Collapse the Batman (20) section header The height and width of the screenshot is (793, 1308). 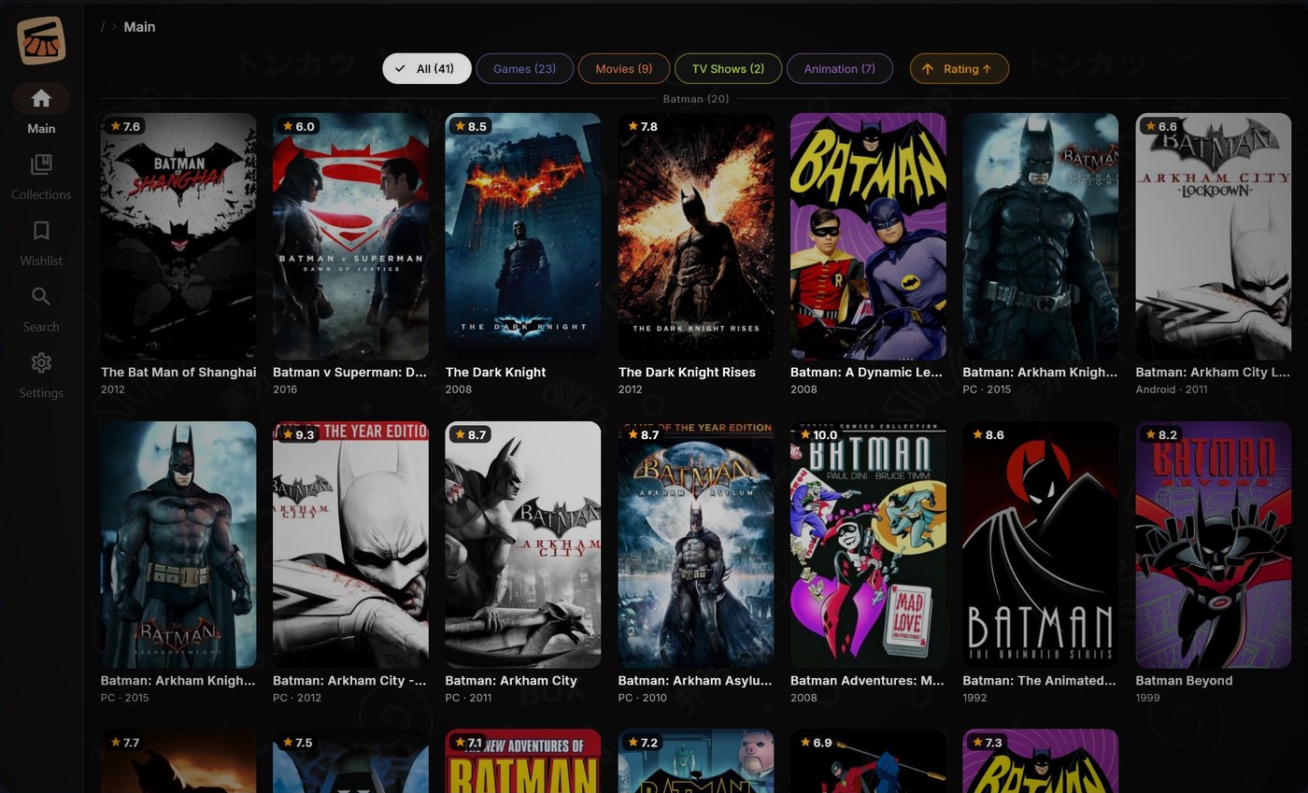point(696,98)
